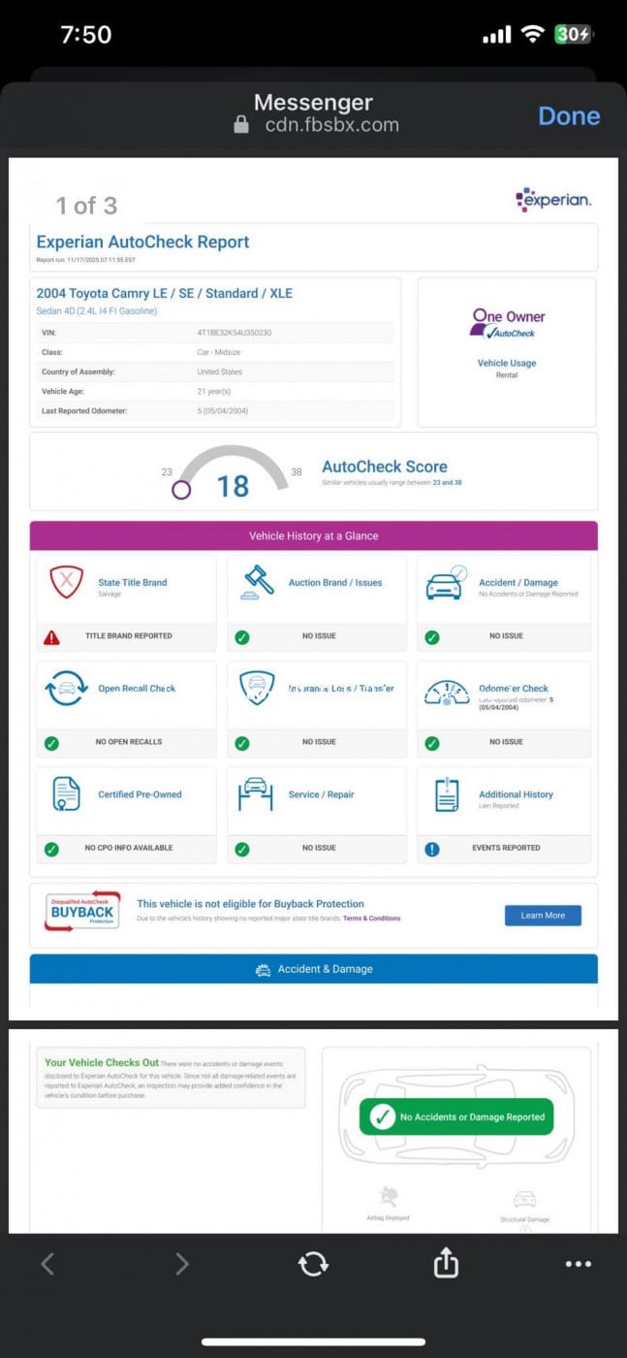Go back with the left chevron

pyautogui.click(x=47, y=1263)
